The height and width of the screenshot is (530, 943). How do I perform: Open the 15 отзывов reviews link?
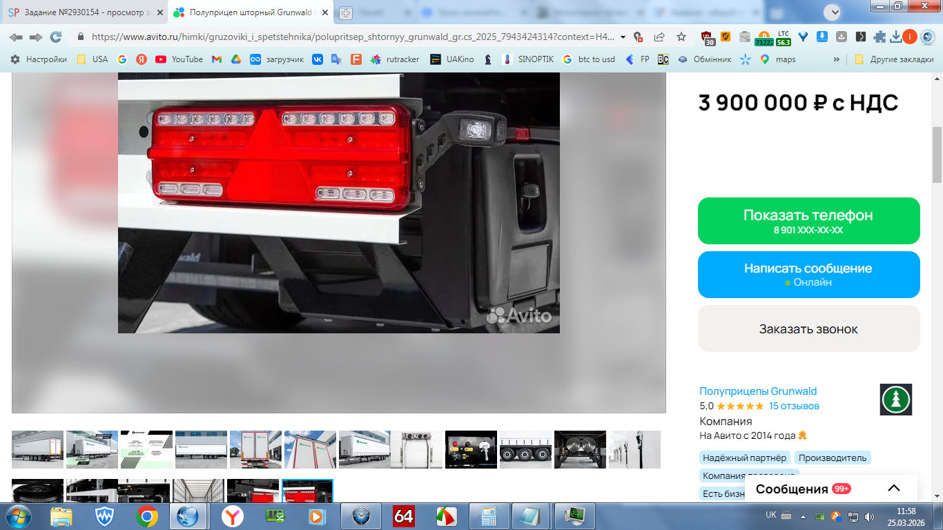[x=794, y=406]
